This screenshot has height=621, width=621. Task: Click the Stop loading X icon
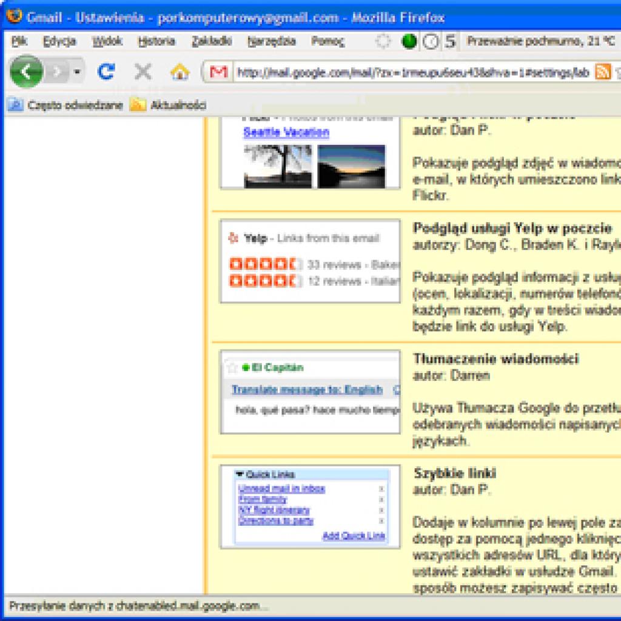[143, 72]
